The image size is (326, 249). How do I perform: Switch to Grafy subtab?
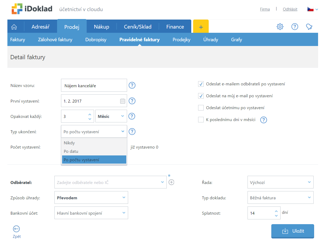tap(236, 40)
